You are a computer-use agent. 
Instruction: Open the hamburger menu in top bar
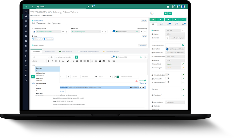pyautogui.click(x=32, y=6)
